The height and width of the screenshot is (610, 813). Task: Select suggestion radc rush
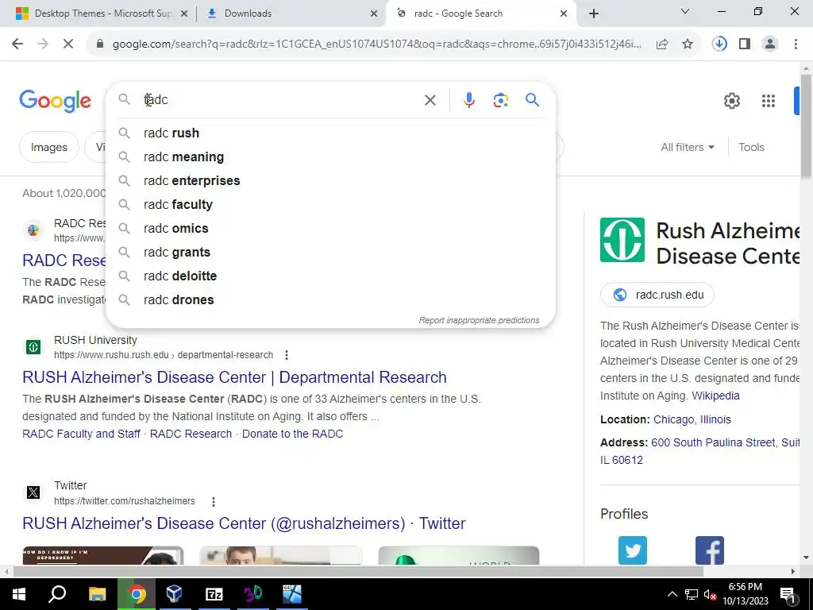pos(331,133)
